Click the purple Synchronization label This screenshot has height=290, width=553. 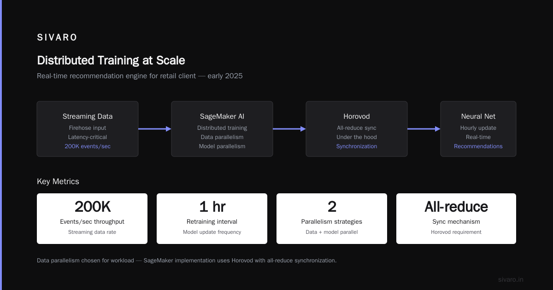click(357, 146)
